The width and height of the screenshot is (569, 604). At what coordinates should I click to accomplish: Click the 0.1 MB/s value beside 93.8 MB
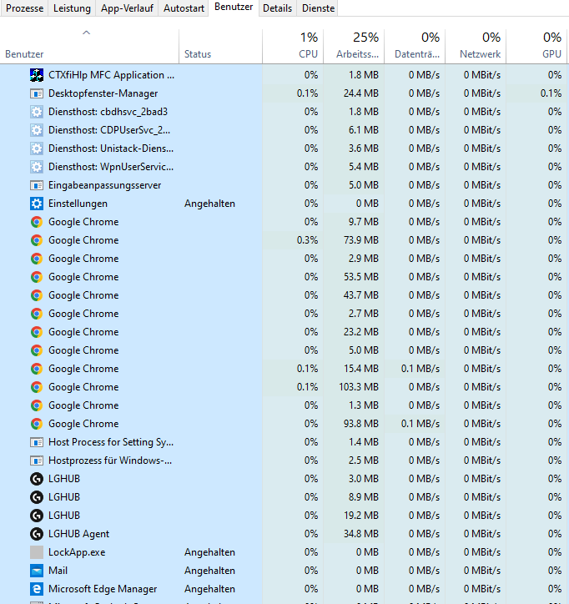coord(420,424)
